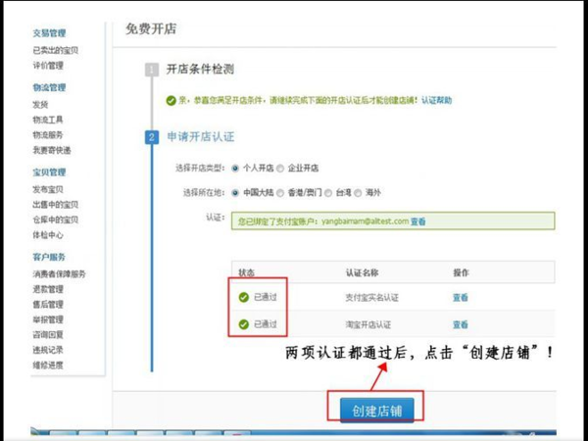Click green check icon before congratulation message
The image size is (588, 441).
point(171,101)
